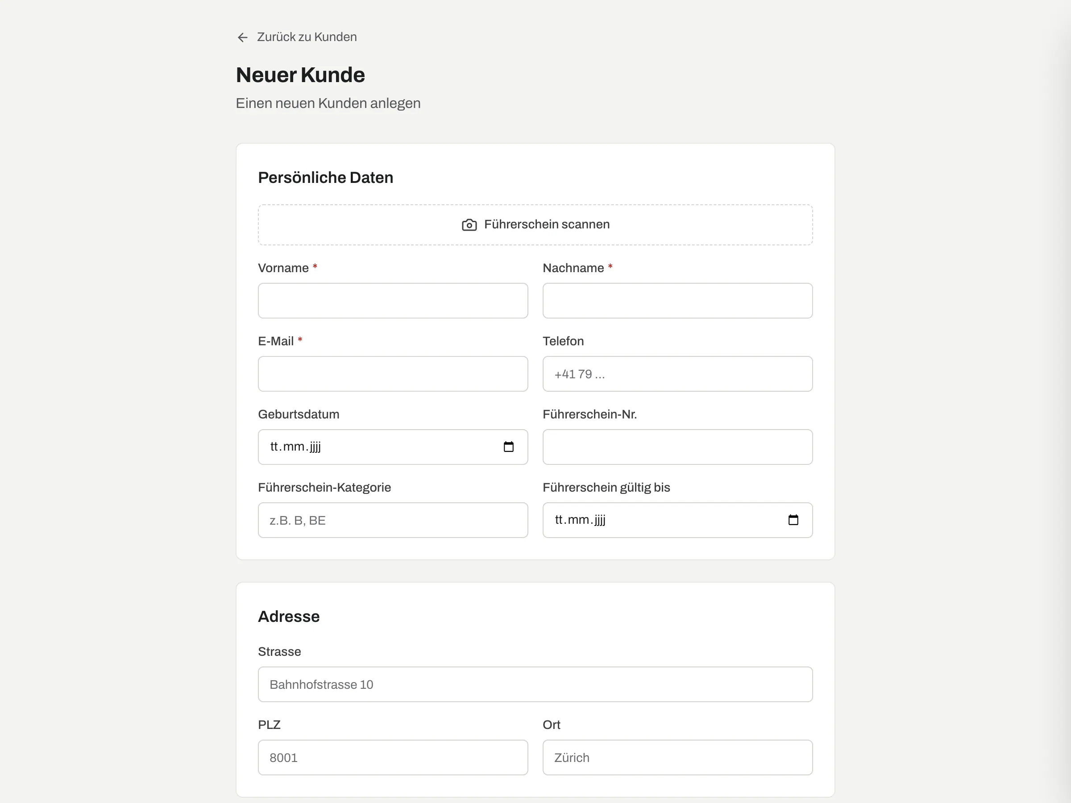The height and width of the screenshot is (803, 1071).
Task: Open the Führerschein gültig bis calendar icon
Action: pyautogui.click(x=793, y=520)
